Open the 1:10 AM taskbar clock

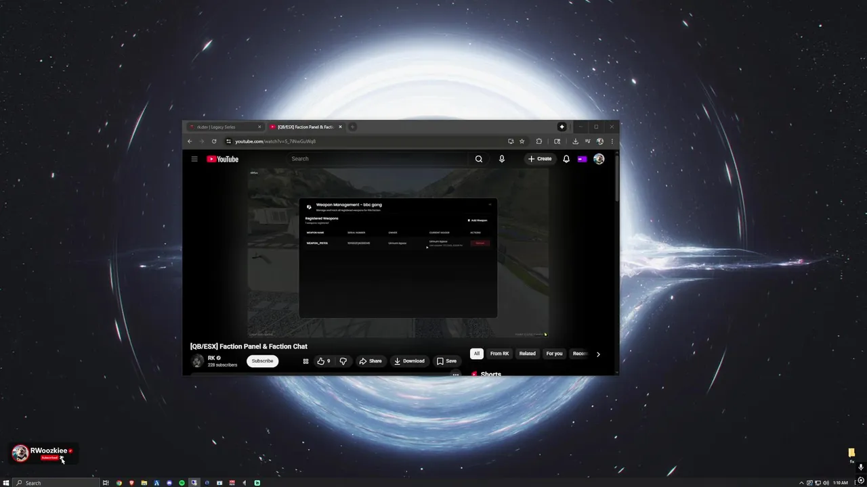[x=841, y=483]
